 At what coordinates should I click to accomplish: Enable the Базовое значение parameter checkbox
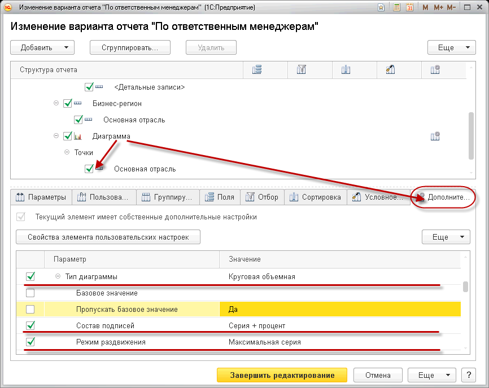[30, 293]
